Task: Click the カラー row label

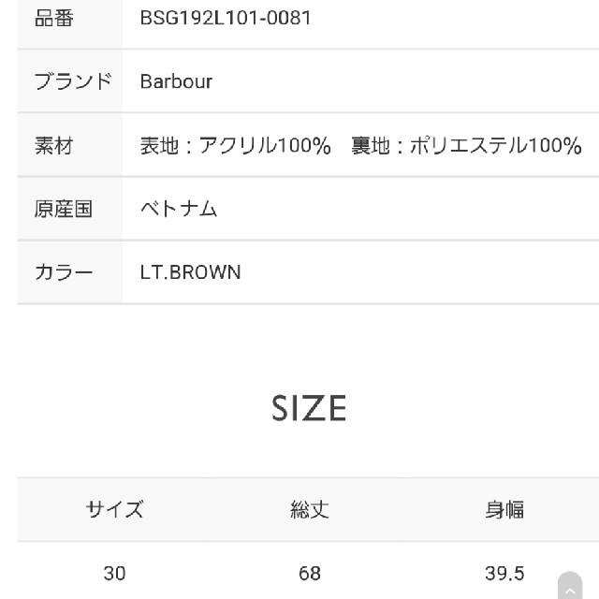Action: tap(64, 272)
